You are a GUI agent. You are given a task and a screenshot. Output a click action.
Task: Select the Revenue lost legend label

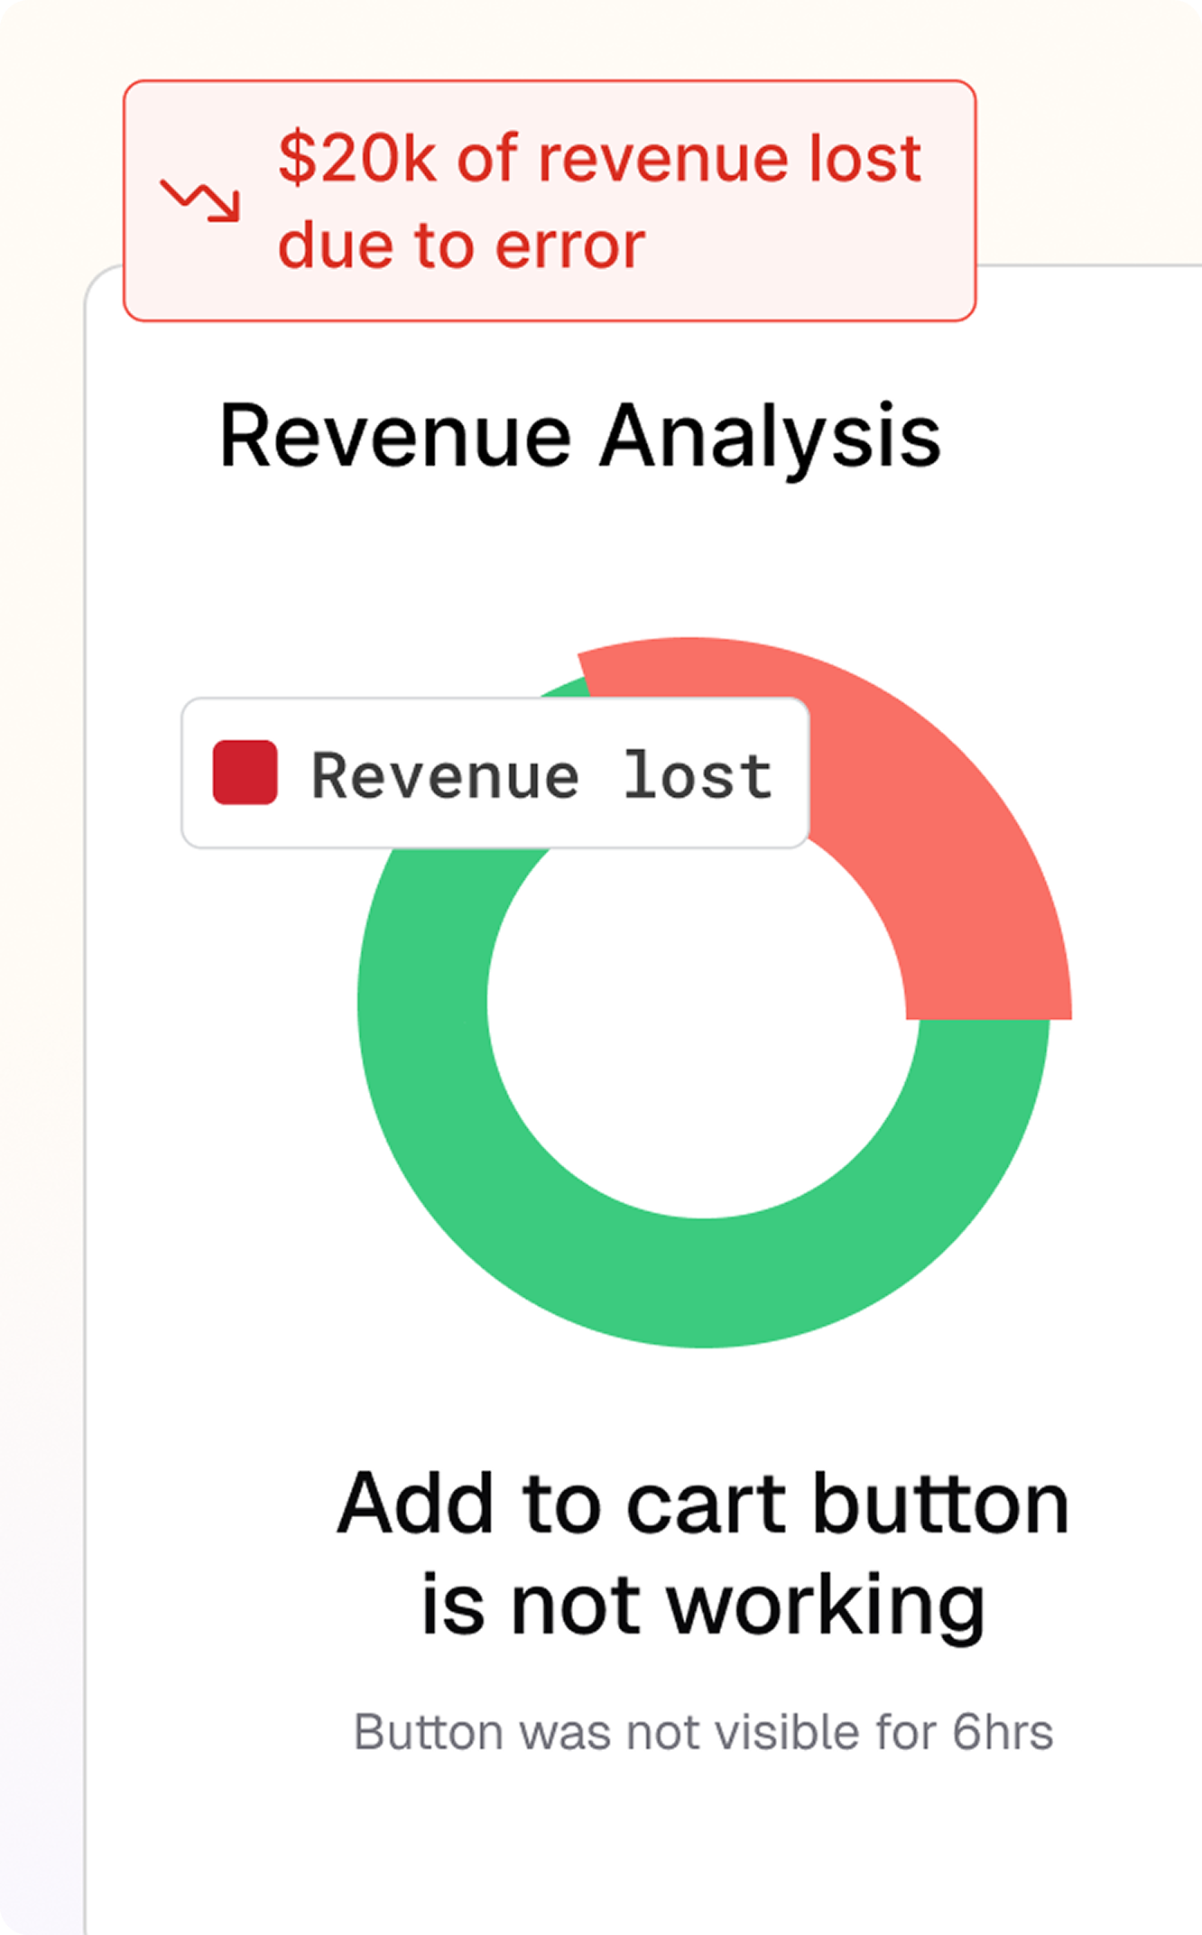pyautogui.click(x=541, y=775)
